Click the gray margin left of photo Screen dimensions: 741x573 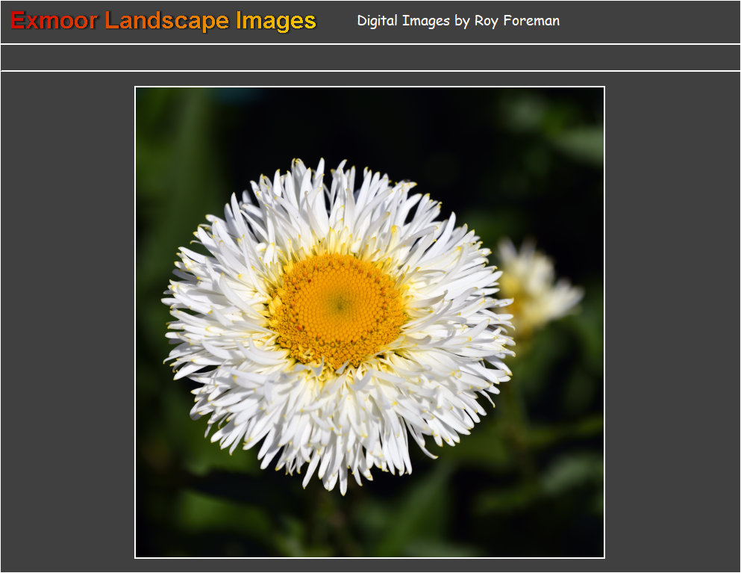pyautogui.click(x=67, y=321)
